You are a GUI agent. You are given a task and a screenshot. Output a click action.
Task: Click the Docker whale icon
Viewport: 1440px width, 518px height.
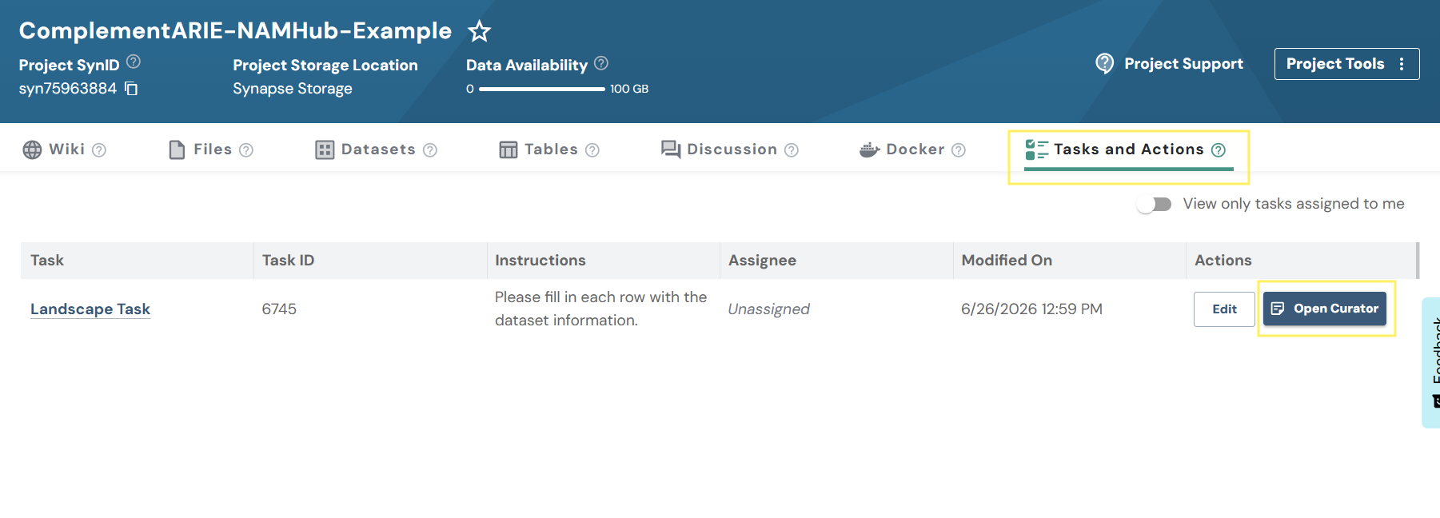click(870, 149)
